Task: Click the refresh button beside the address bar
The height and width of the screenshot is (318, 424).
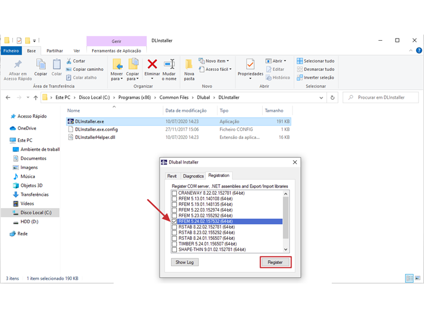Action: [333, 98]
